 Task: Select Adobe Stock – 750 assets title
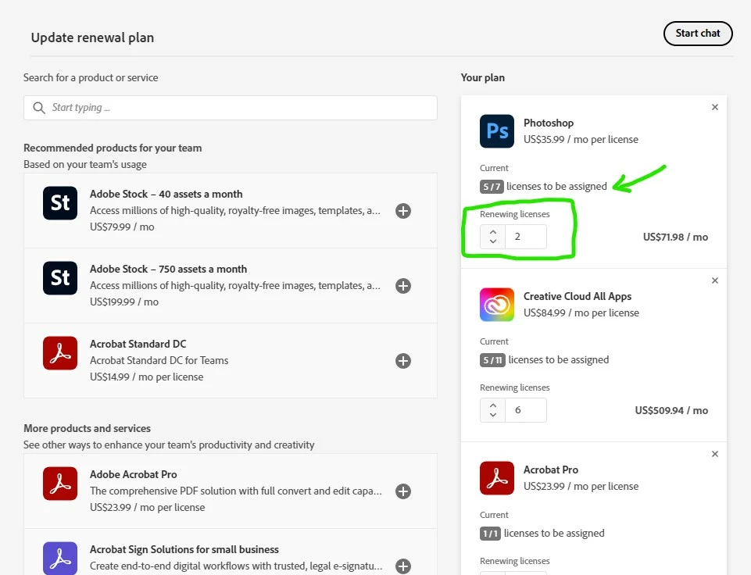pos(168,269)
